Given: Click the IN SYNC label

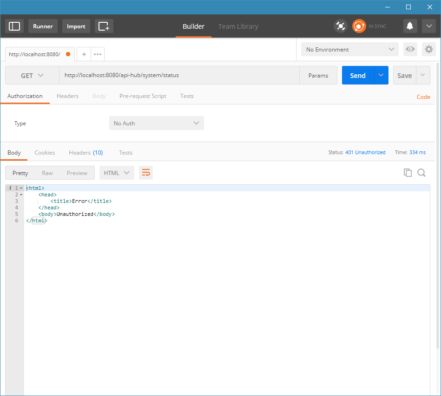Looking at the screenshot, I should click(x=377, y=26).
